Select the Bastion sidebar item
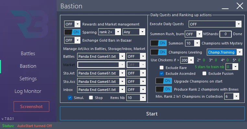Screen dimensions: 247x129 28,66
